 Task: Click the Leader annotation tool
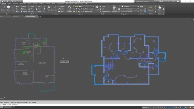coord(61,9)
